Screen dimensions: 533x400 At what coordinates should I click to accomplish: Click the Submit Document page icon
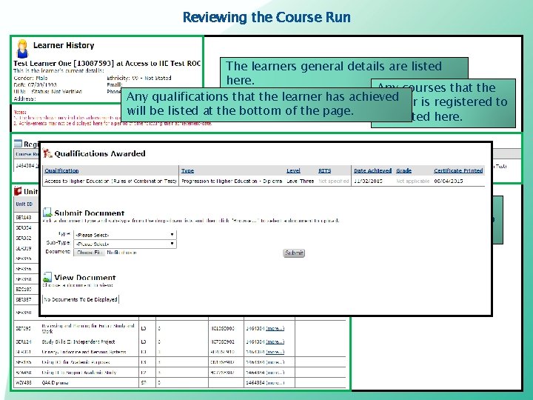(x=47, y=213)
